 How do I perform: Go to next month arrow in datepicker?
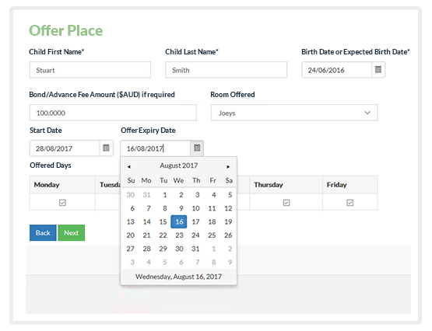[x=228, y=166]
